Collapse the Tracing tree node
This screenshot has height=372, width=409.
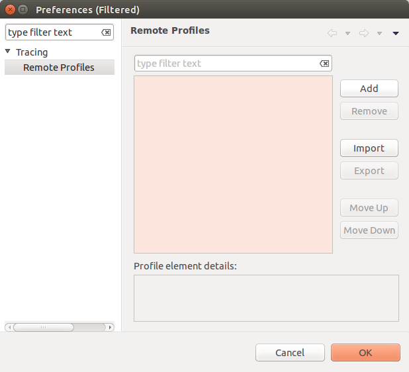(8, 52)
